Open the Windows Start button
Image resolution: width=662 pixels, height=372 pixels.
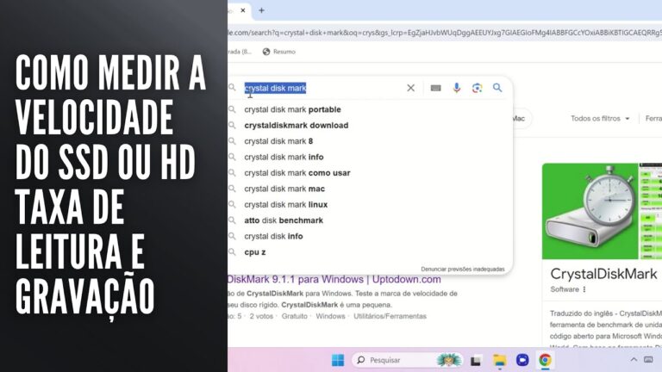tap(338, 360)
